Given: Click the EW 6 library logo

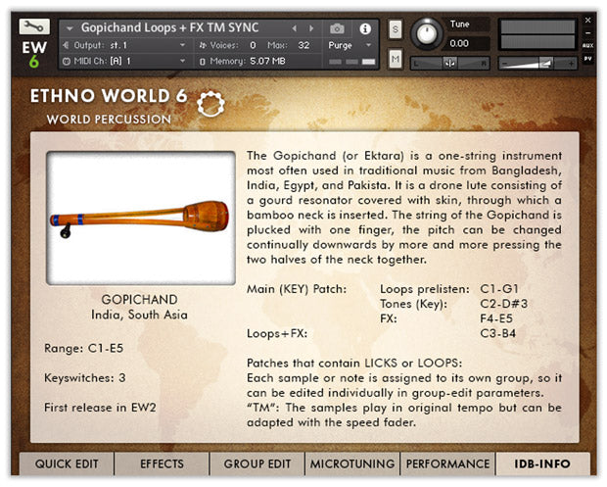Looking at the screenshot, I should point(34,55).
